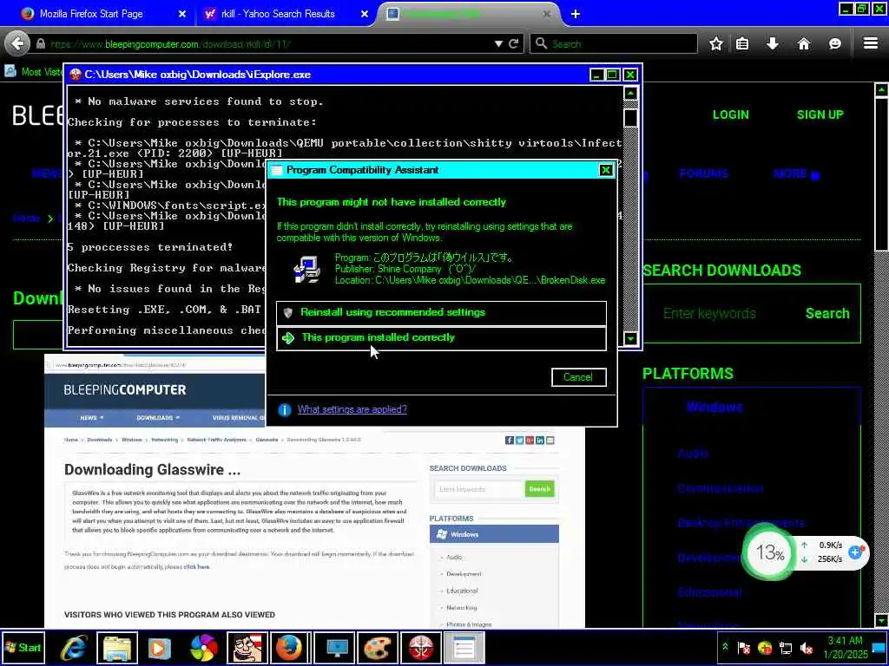Viewport: 889px width, 666px height.
Task: Click the console window scroll-down arrow
Action: coord(631,339)
